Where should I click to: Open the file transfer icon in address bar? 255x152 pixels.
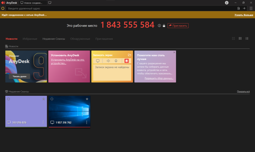click(x=239, y=8)
